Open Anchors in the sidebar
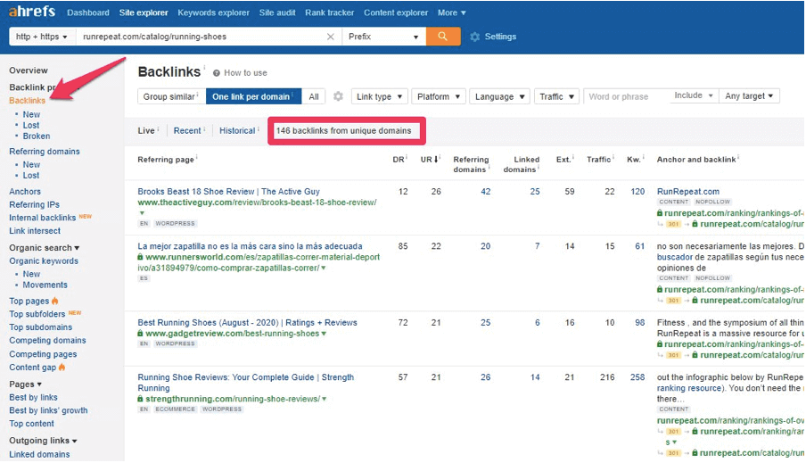This screenshot has width=806, height=463. pyautogui.click(x=25, y=192)
